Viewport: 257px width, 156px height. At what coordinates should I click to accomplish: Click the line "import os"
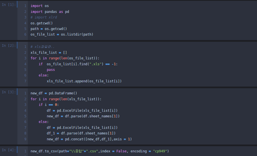40,6
